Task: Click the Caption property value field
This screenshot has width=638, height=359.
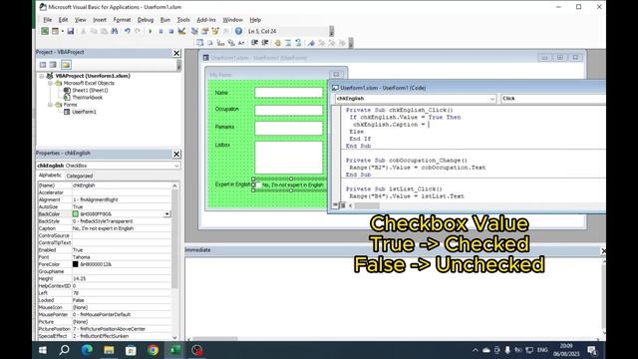Action: point(122,228)
